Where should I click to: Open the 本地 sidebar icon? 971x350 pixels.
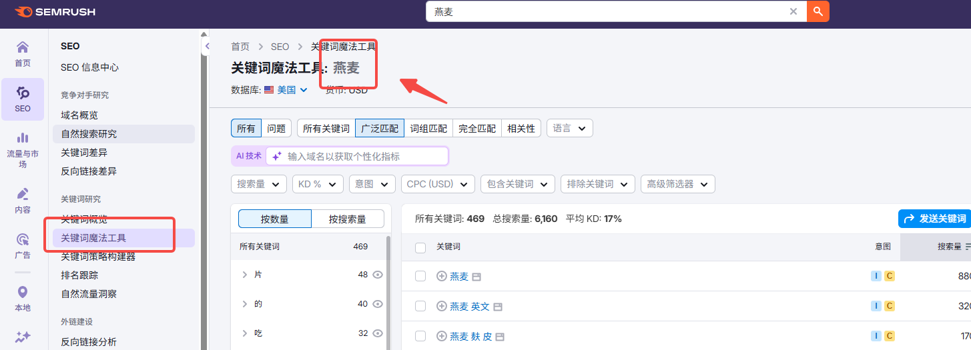tap(23, 299)
